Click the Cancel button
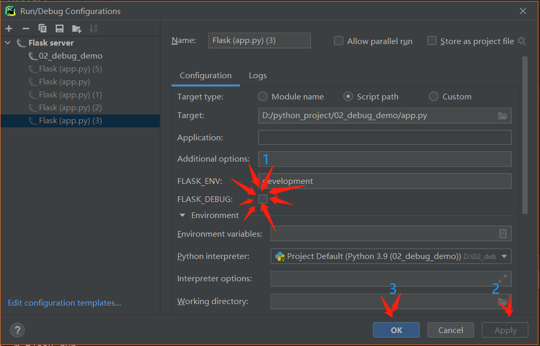540x346 pixels. tap(450, 330)
